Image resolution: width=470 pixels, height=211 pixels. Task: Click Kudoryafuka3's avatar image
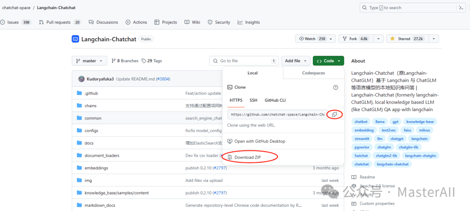[x=81, y=79]
